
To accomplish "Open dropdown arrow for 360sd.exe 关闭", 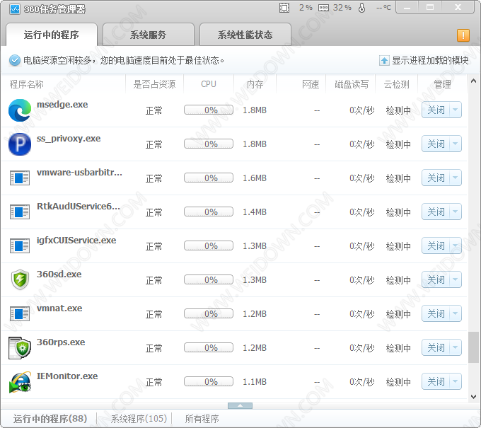I will (456, 279).
